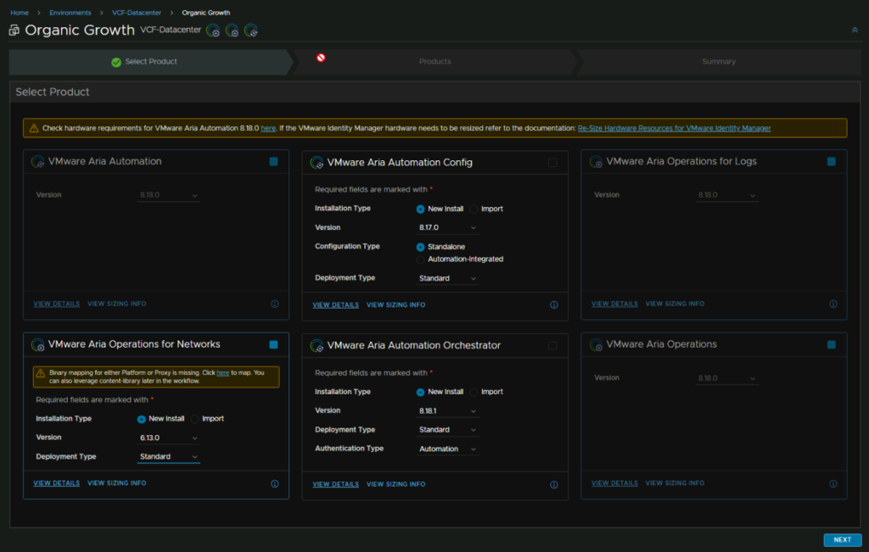Choose New Install for Automation Orchestrator
Viewport: 869px width, 552px height.
click(421, 393)
